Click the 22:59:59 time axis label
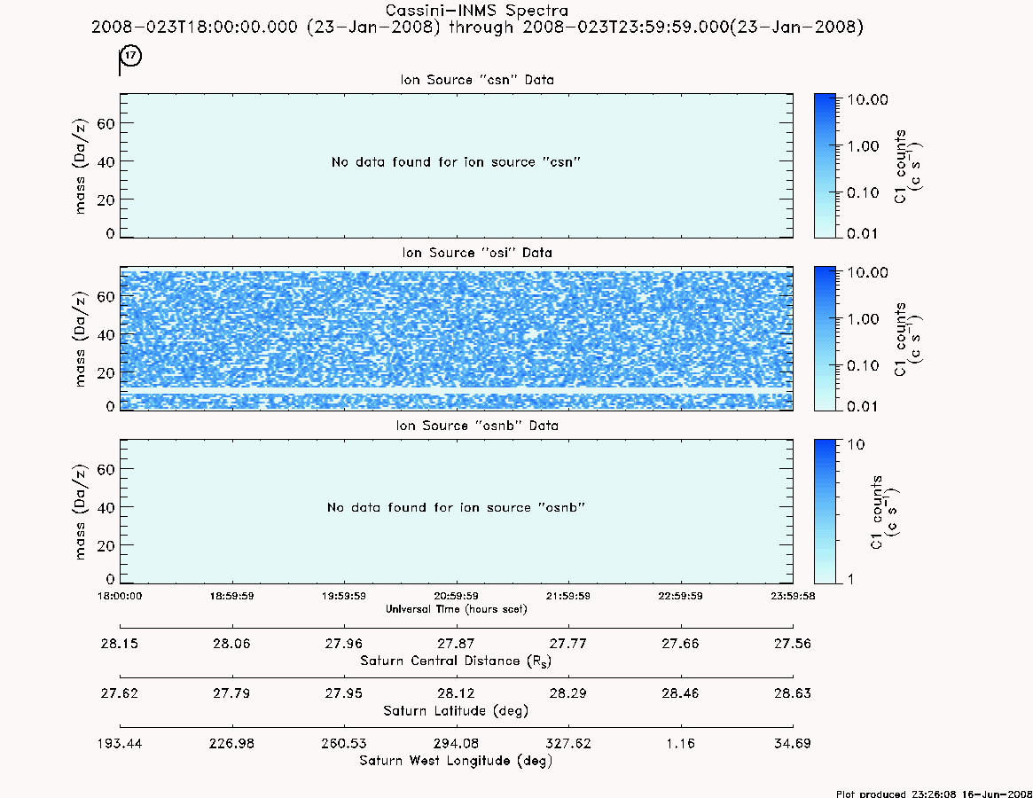The width and height of the screenshot is (1033, 798). 681,596
